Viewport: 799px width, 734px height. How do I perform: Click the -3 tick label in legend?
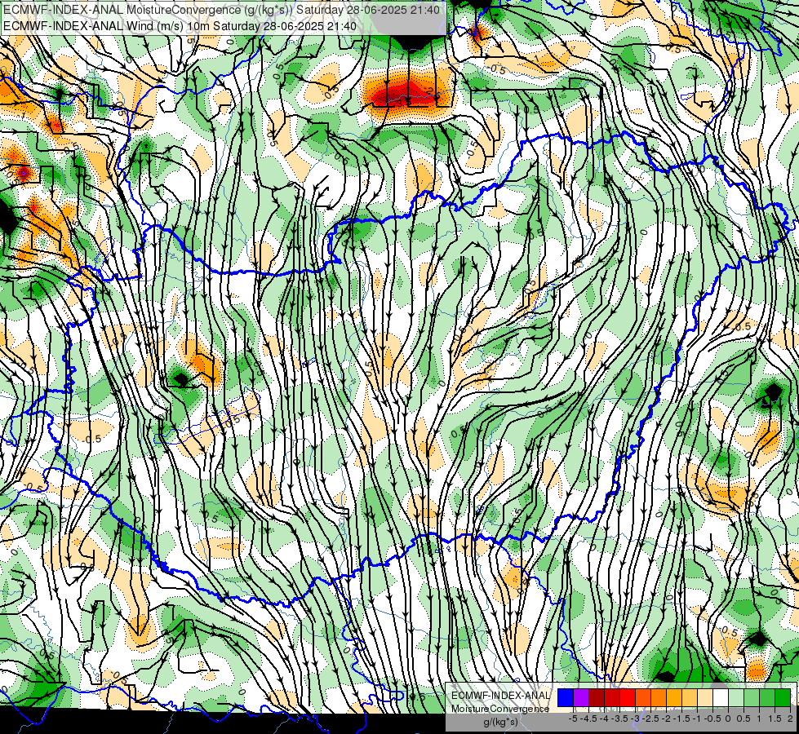point(635,719)
